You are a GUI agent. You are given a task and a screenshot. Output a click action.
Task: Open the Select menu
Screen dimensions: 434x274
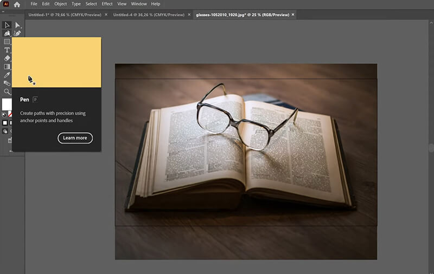click(91, 4)
